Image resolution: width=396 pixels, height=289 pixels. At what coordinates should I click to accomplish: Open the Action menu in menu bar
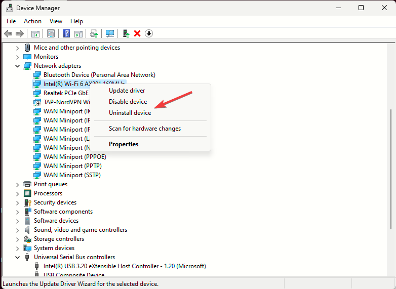coord(32,21)
